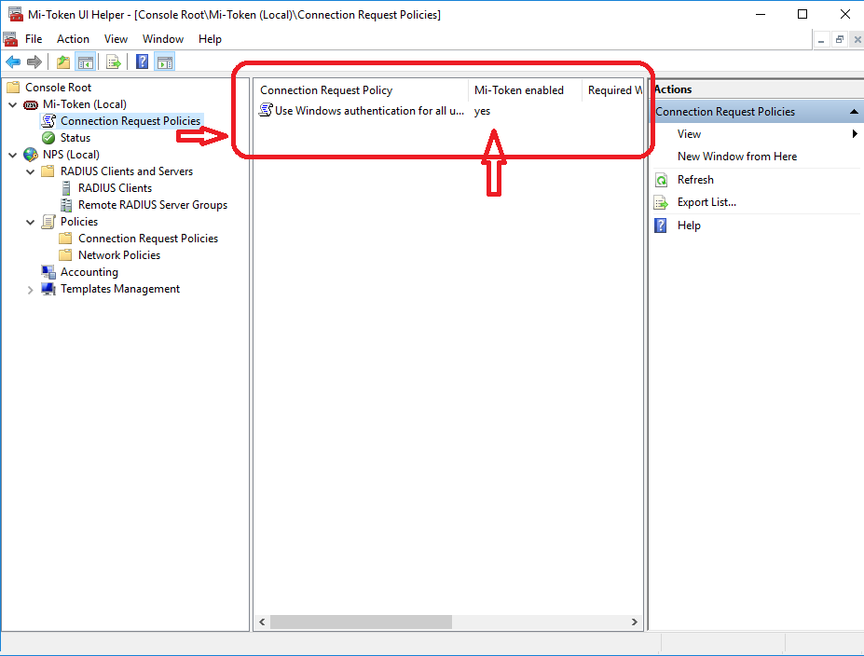The height and width of the screenshot is (656, 864).
Task: Open the Action menu
Action: [x=73, y=39]
